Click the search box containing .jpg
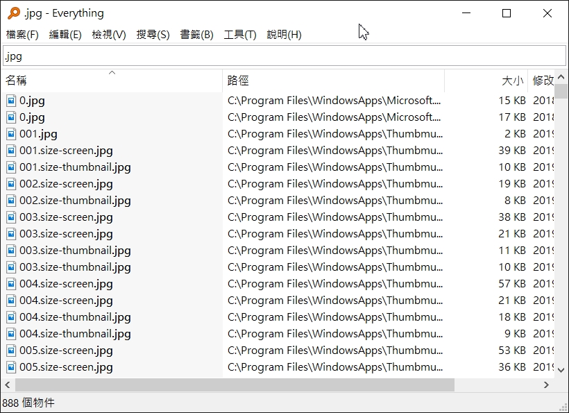 (284, 56)
